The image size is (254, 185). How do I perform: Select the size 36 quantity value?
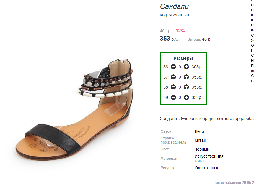[x=180, y=67]
